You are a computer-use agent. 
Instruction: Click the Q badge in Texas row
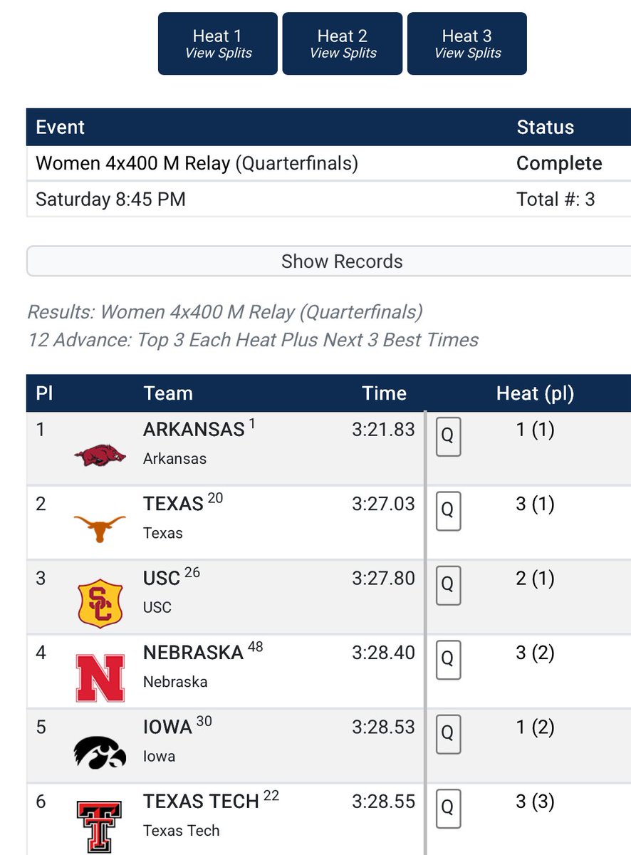pyautogui.click(x=448, y=511)
